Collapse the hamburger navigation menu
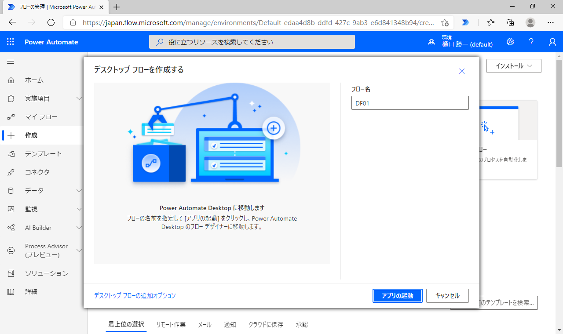563x334 pixels. tap(11, 62)
